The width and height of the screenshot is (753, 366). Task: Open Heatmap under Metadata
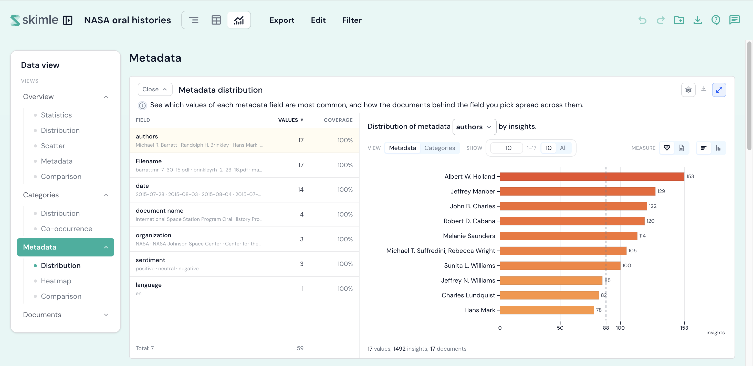56,281
